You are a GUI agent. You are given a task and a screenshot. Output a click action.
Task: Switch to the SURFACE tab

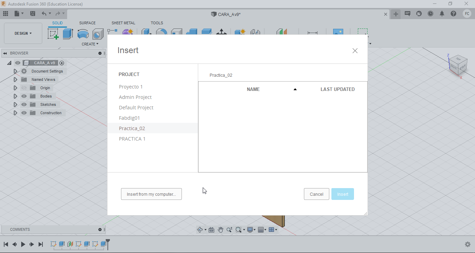87,23
